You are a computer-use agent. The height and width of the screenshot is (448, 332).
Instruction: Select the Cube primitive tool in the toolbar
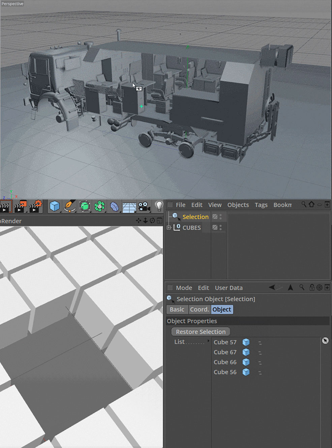click(x=55, y=206)
